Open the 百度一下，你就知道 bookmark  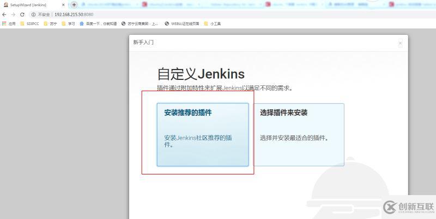point(98,24)
